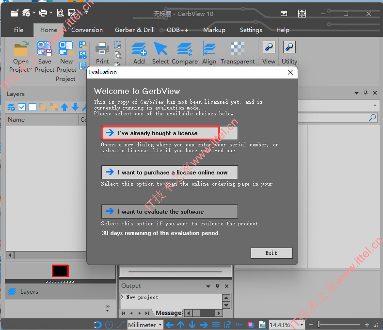Toggle the Transparent checkerboard icon
383x330 pixels.
coord(238,48)
